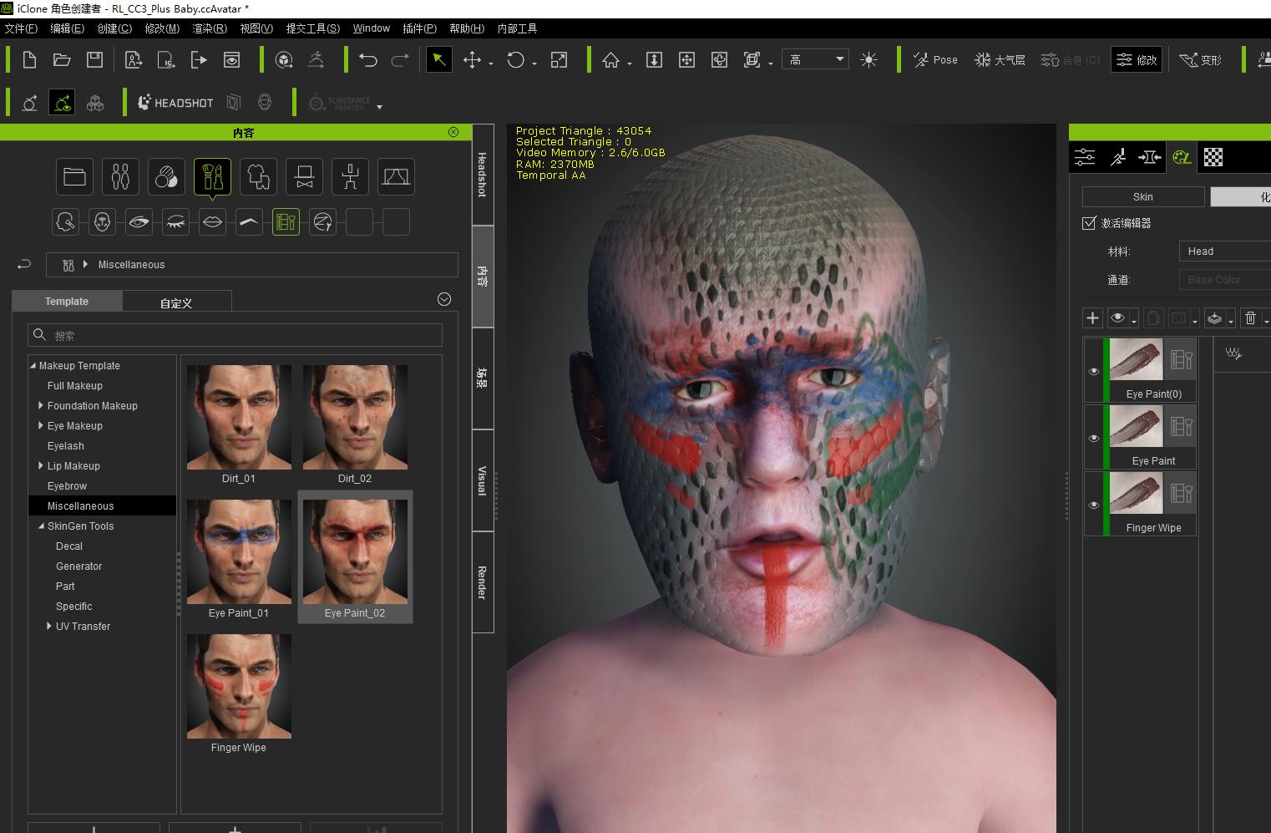The height and width of the screenshot is (833, 1271).
Task: Choose the Scale tool
Action: [x=560, y=59]
